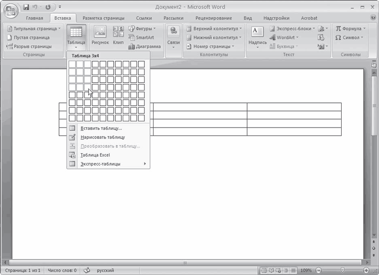This screenshot has height=275, width=379.
Task: Open Word help question icon
Action: [x=373, y=18]
